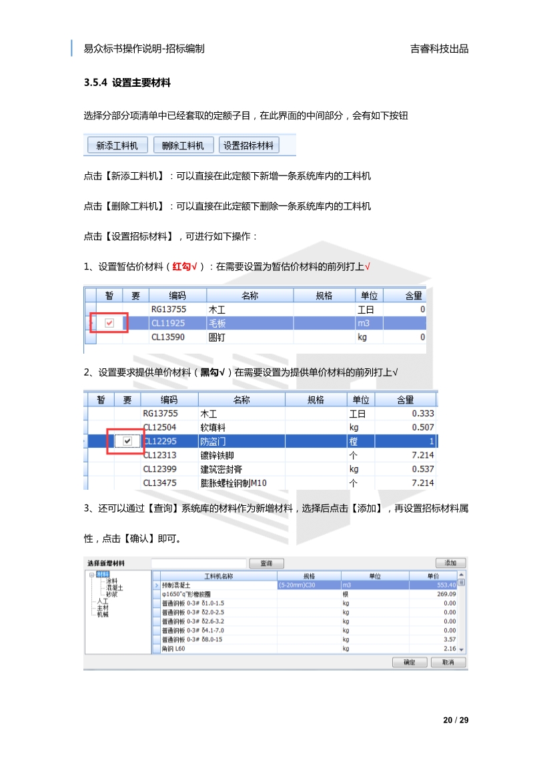Toggle the red-checked 暂 checkbox for 毛板
551x780 pixels.
coord(109,323)
